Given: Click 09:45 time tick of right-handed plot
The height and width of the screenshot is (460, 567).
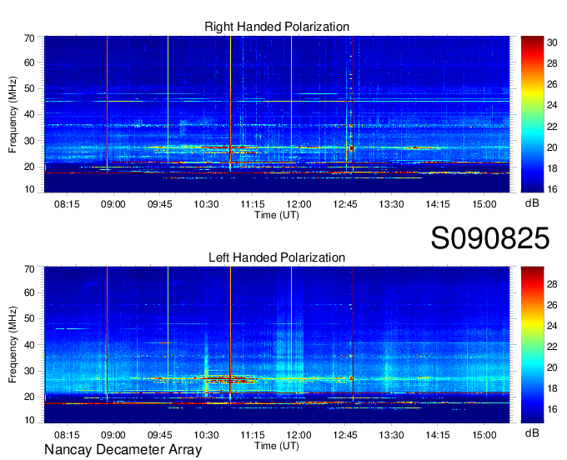Looking at the screenshot, I should tap(159, 204).
